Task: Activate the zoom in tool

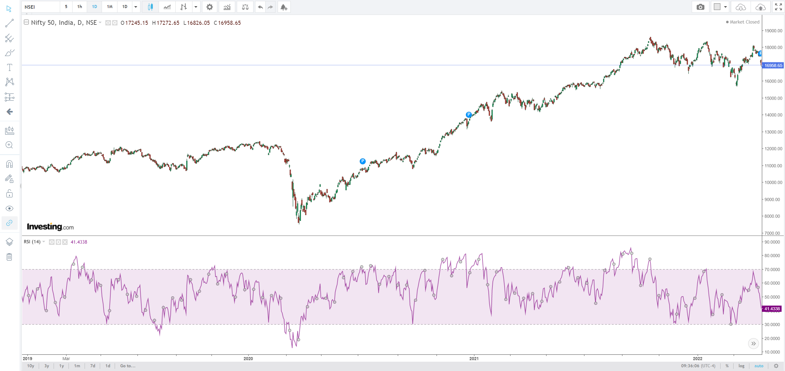Action: point(9,145)
